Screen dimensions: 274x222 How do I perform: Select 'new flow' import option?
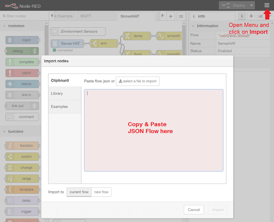point(101,192)
